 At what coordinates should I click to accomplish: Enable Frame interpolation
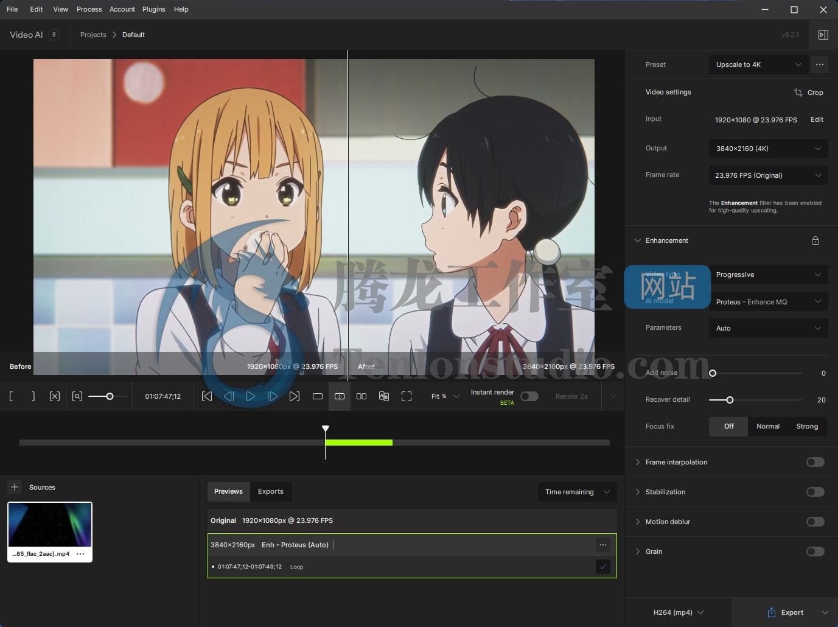click(815, 462)
